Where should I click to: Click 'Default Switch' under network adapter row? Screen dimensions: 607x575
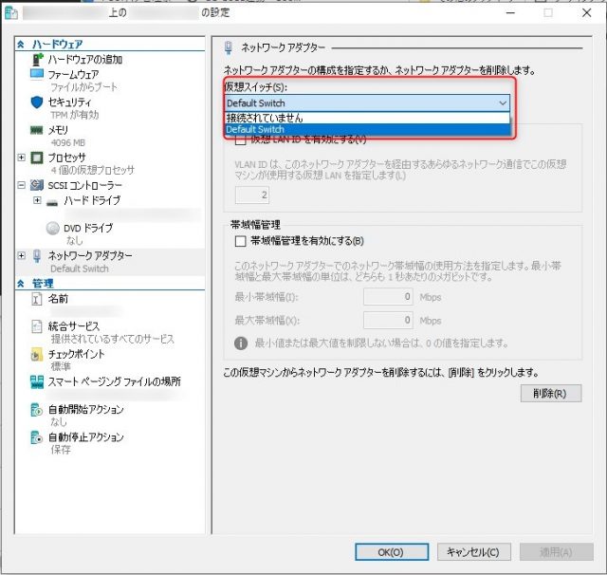[80, 269]
